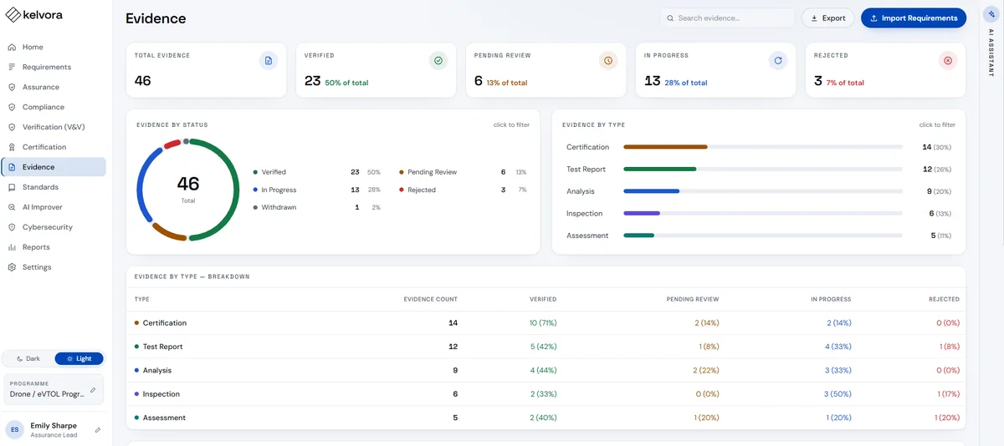Click the Settings gear icon
This screenshot has width=1004, height=446.
coord(12,267)
